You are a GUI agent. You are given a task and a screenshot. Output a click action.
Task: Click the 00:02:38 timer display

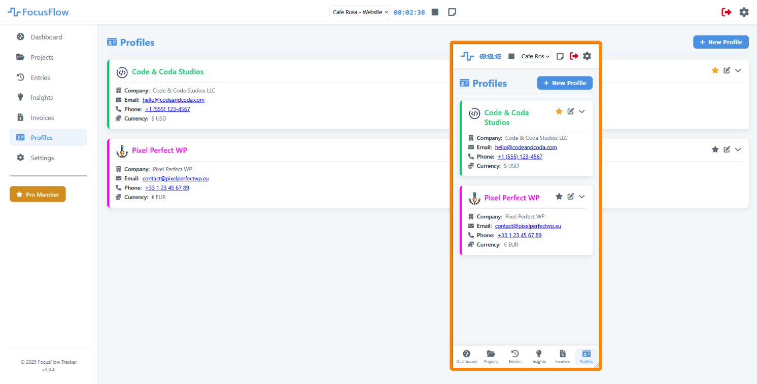coord(409,12)
